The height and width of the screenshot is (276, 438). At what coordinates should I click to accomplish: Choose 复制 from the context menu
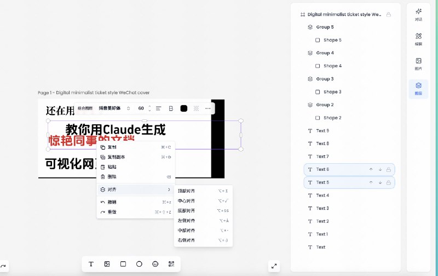(136, 147)
